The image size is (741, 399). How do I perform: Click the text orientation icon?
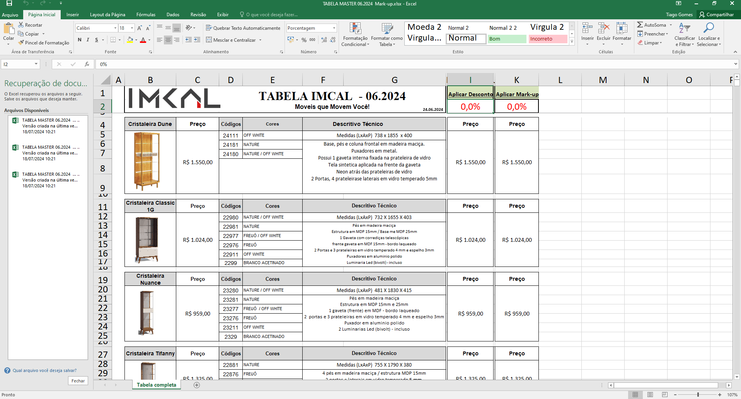pos(189,28)
